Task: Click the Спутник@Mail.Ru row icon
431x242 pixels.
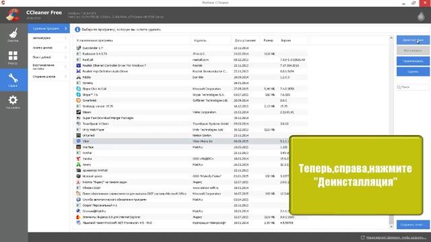Action: [x=78, y=211]
